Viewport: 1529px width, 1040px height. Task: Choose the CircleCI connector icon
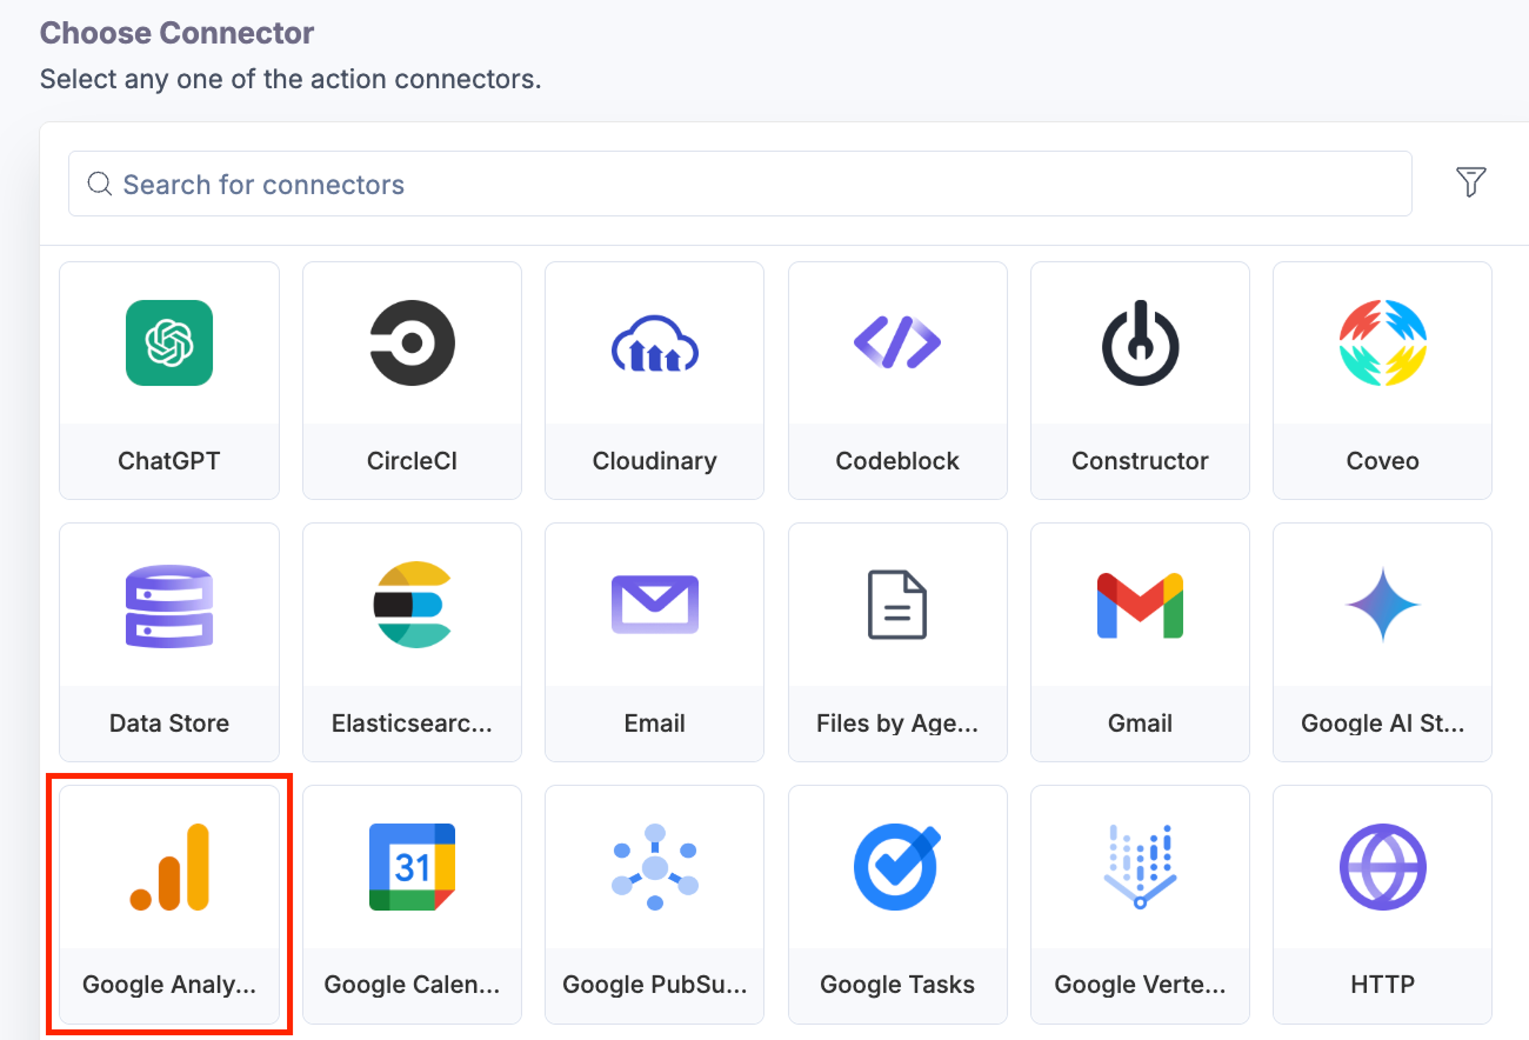click(412, 343)
